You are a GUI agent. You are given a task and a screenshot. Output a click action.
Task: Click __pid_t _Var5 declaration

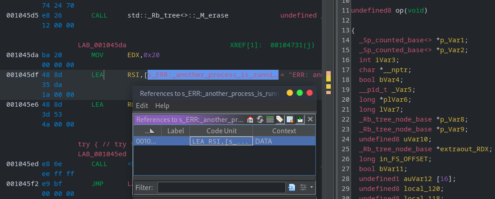click(x=387, y=90)
